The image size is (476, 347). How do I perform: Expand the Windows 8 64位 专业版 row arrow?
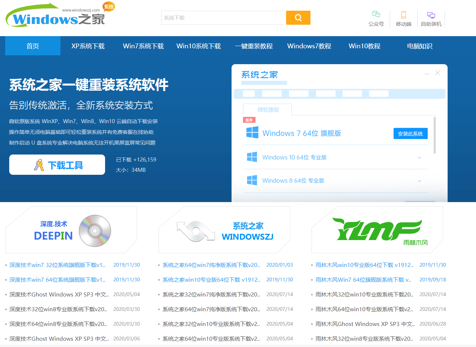(419, 181)
